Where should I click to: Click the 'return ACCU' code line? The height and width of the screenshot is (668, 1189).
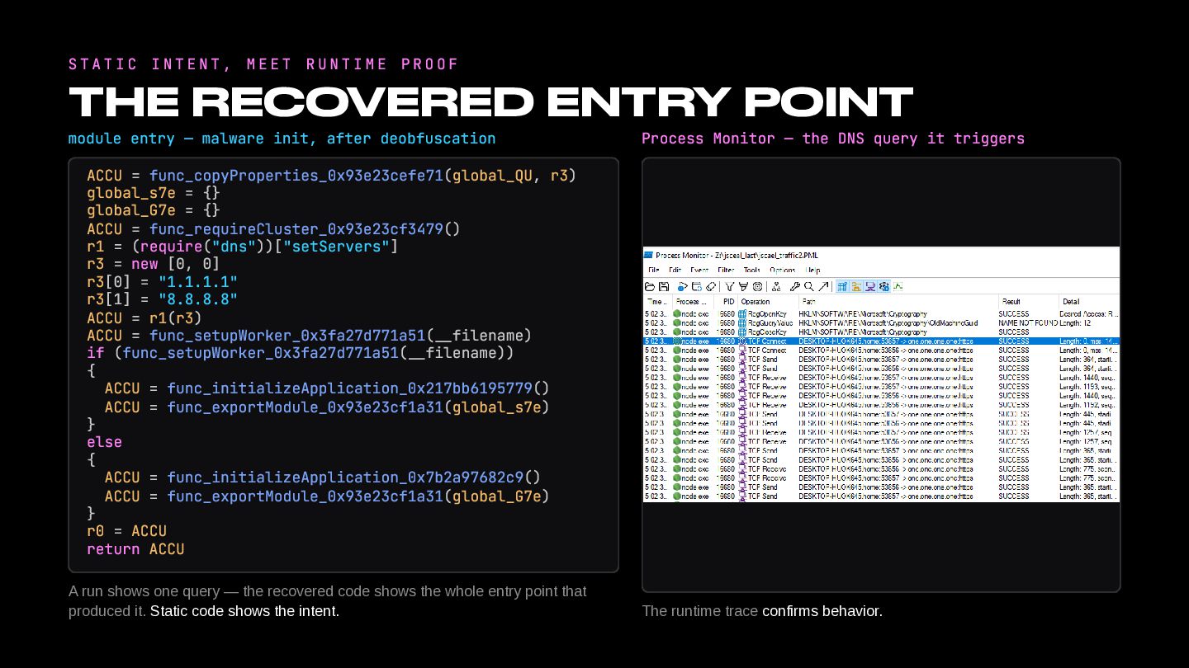pos(135,549)
